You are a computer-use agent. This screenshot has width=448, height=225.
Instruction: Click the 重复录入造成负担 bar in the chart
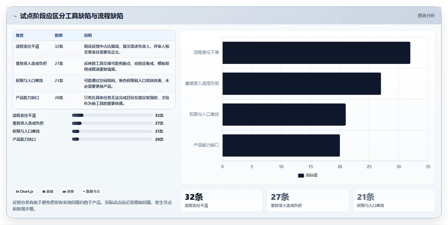point(302,84)
